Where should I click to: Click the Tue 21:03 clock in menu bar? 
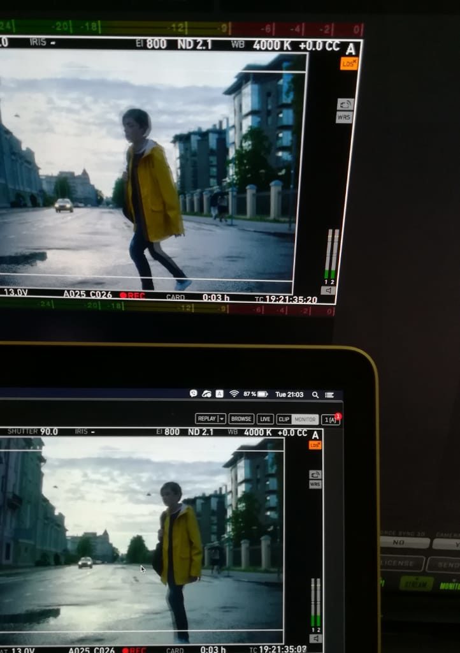tap(289, 395)
